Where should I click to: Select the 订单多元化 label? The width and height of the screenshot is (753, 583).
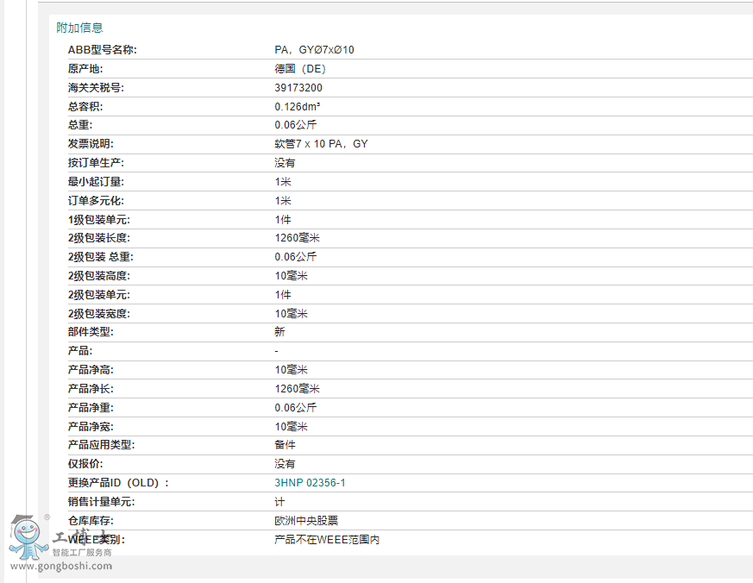click(x=96, y=201)
